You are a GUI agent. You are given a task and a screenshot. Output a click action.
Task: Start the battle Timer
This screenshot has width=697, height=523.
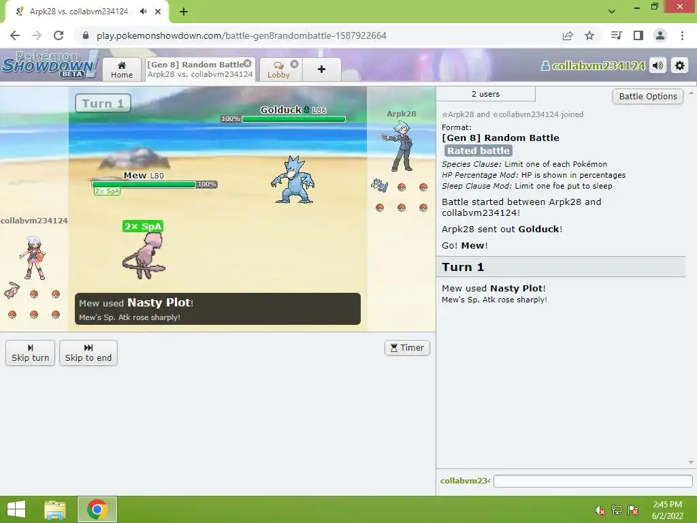407,348
